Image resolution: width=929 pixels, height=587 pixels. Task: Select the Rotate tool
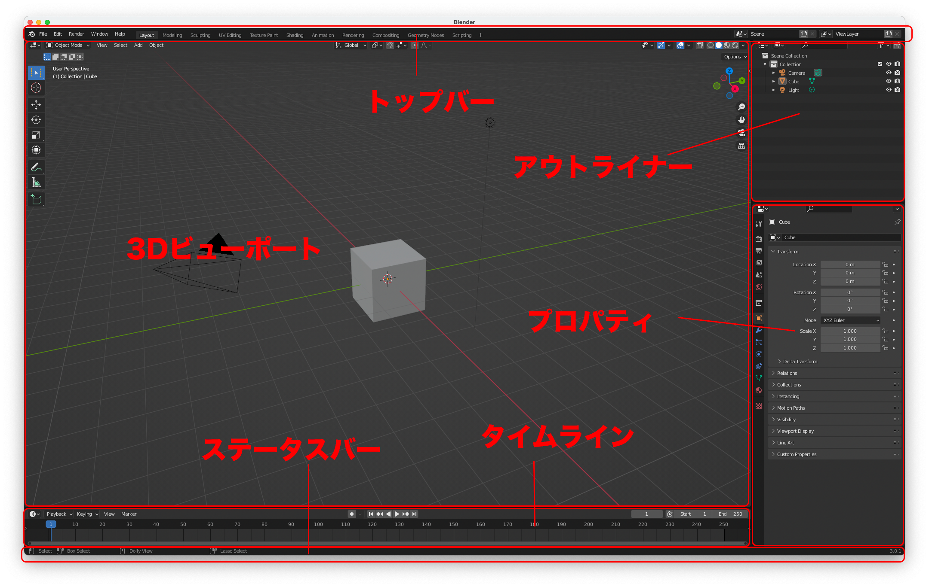click(37, 120)
